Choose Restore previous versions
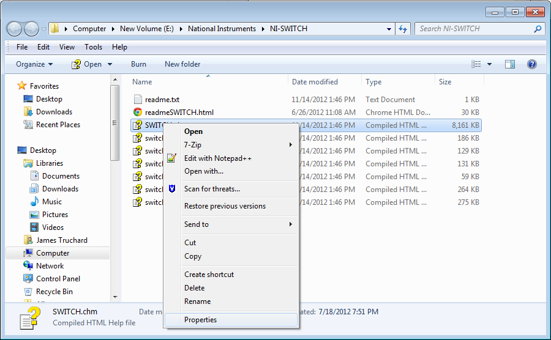This screenshot has height=340, width=551. tap(225, 206)
